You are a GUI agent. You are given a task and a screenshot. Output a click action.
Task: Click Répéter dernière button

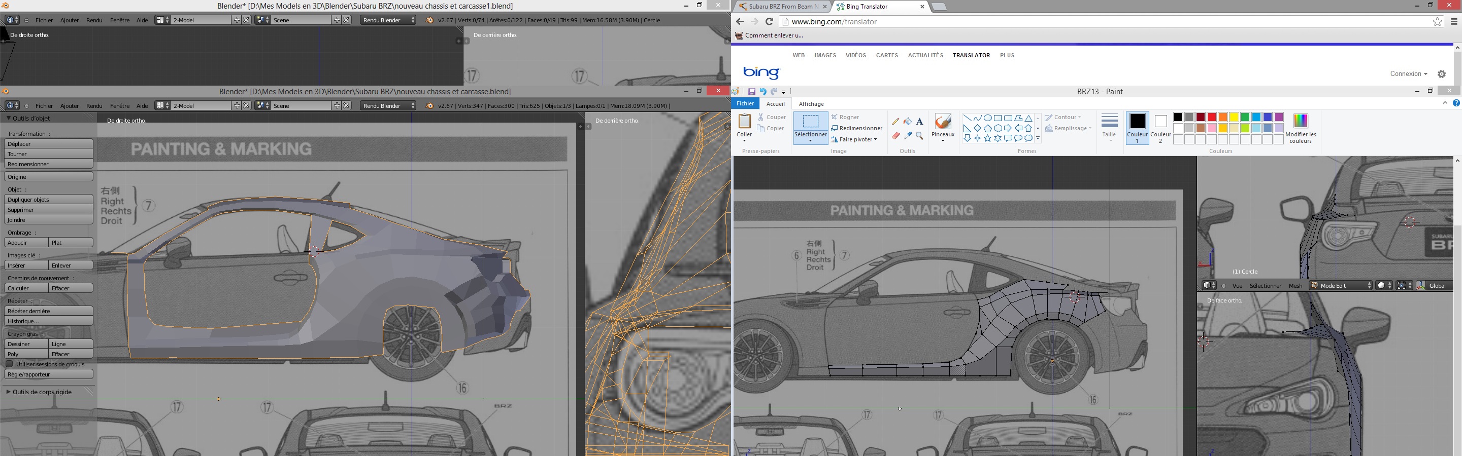point(49,311)
